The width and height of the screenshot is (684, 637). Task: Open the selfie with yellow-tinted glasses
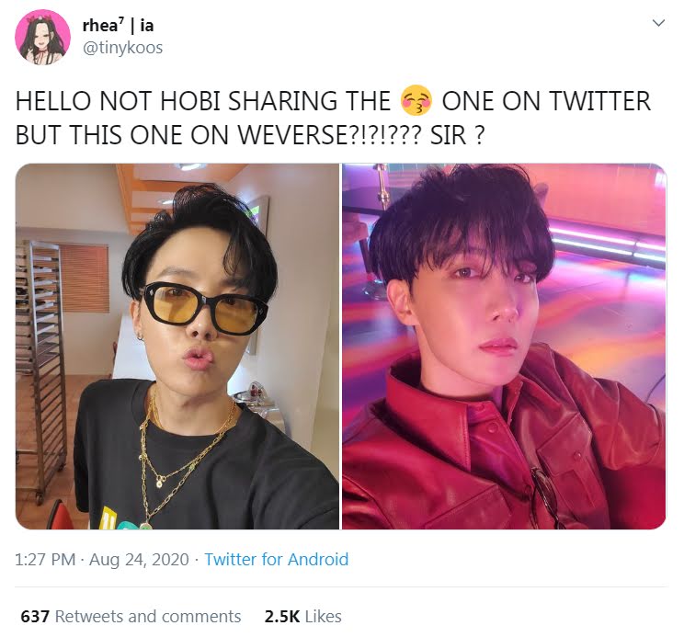177,347
